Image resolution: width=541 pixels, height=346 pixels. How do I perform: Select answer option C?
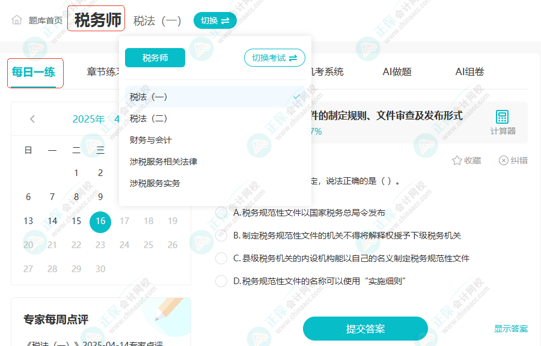click(x=221, y=258)
